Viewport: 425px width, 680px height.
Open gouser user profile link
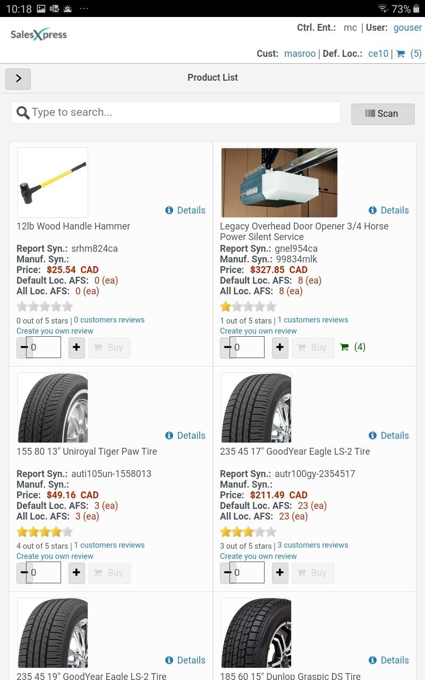click(407, 28)
